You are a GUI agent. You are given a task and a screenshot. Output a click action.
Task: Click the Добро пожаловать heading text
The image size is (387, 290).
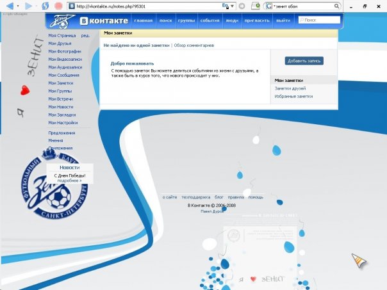tap(132, 63)
